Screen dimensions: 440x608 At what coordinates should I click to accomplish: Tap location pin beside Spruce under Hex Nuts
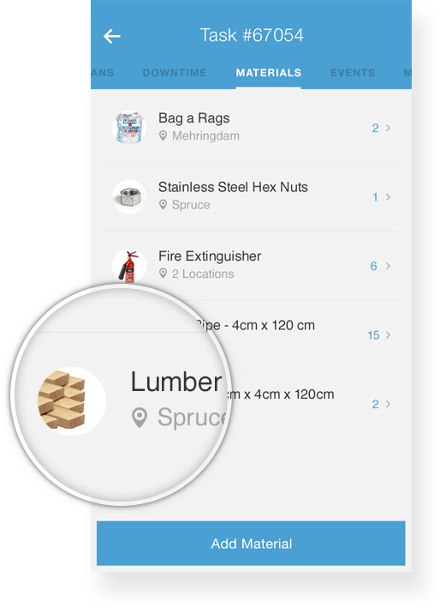tap(163, 205)
